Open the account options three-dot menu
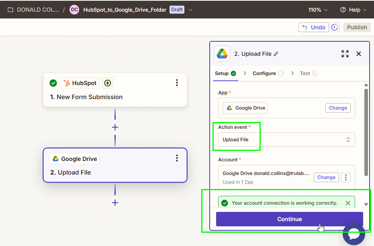The image size is (374, 246). 346,177
